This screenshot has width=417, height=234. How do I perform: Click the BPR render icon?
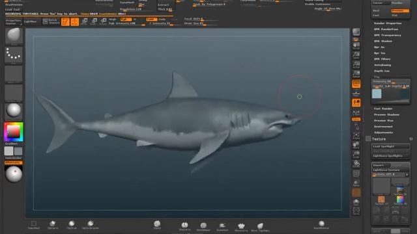(356, 32)
